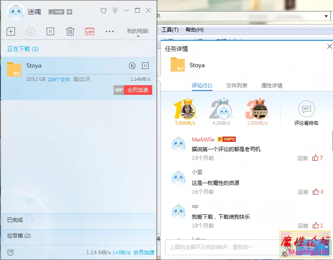The width and height of the screenshot is (333, 260).
Task: Click 会员加速 link in status bar
Action: 144,253
